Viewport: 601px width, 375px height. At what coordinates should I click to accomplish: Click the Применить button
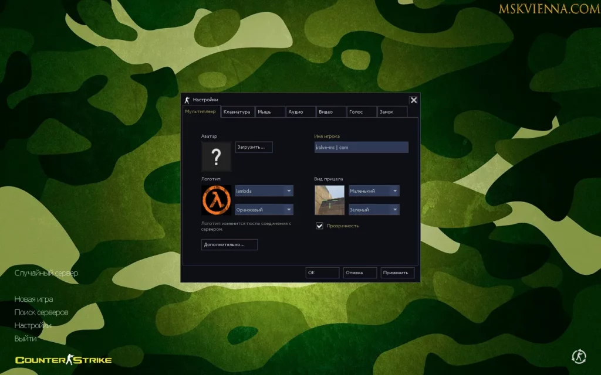(397, 272)
